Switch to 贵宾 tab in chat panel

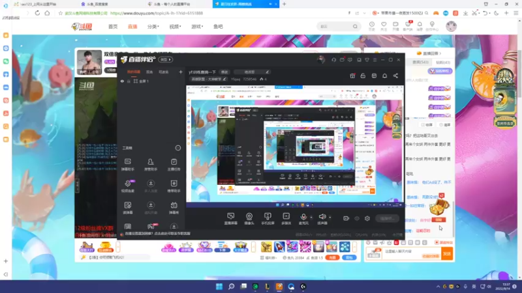click(x=420, y=62)
